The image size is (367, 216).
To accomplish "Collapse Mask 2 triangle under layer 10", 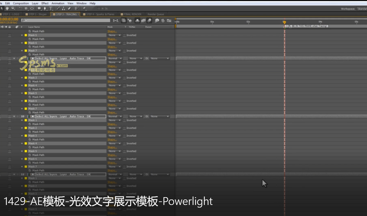I will pyautogui.click(x=22, y=128).
